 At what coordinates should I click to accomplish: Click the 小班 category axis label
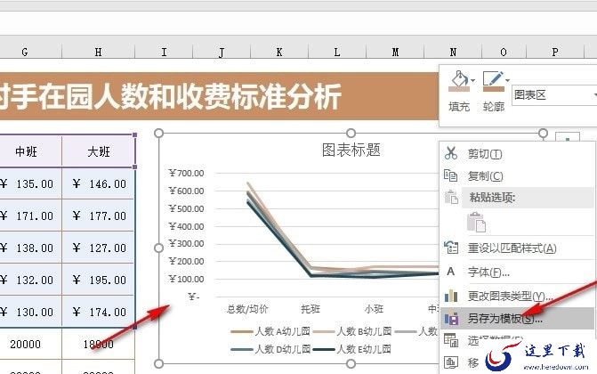374,308
